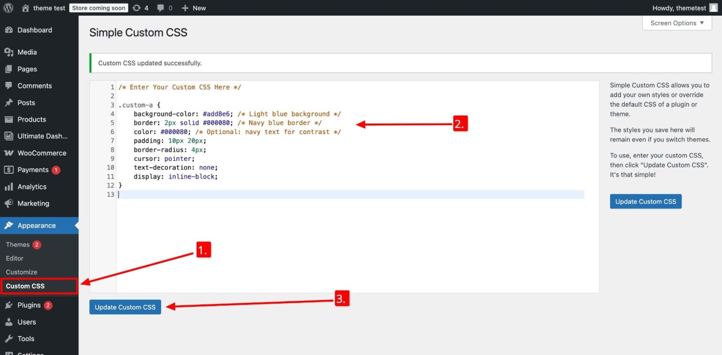Open the Store coming soon link
This screenshot has width=722, height=355.
(x=98, y=8)
